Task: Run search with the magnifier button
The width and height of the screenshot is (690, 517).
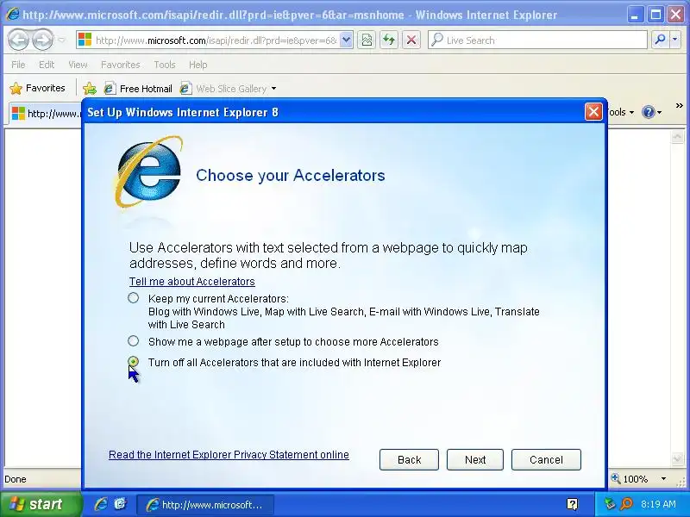Action: click(660, 40)
